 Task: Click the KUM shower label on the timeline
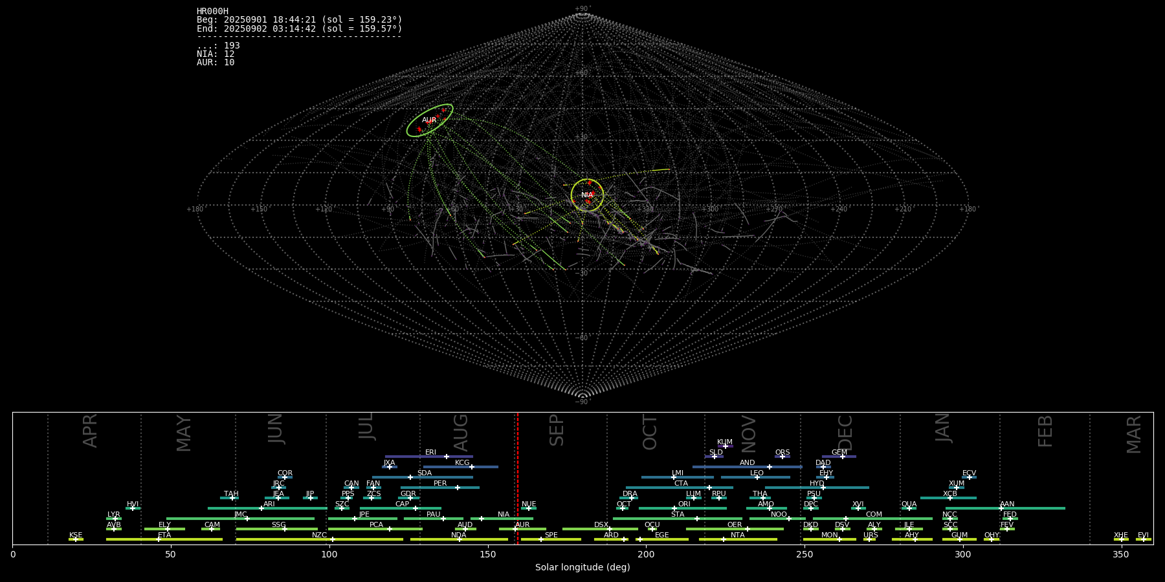(x=725, y=442)
